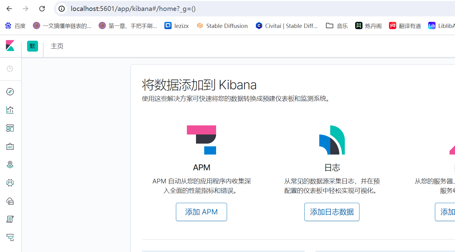455x252 pixels.
Task: Click the 添加日志数据 button
Action: click(332, 212)
